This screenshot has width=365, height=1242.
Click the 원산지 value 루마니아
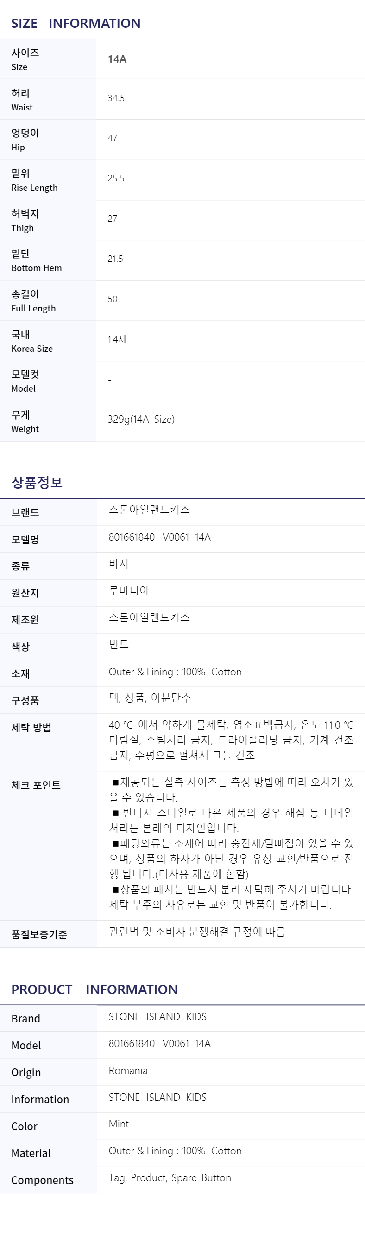click(129, 590)
